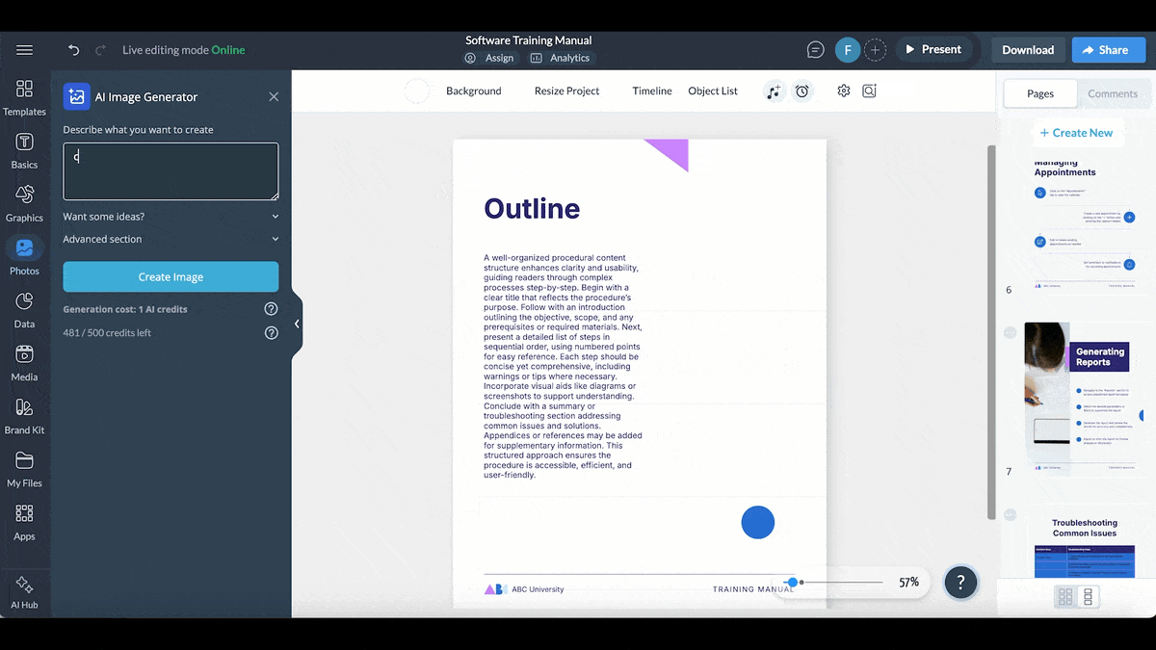The image size is (1156, 650).
Task: Open the Object List menu
Action: tap(712, 91)
